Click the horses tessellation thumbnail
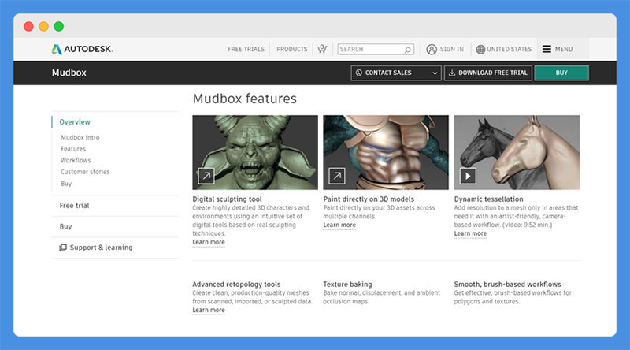The height and width of the screenshot is (350, 630). point(517,152)
